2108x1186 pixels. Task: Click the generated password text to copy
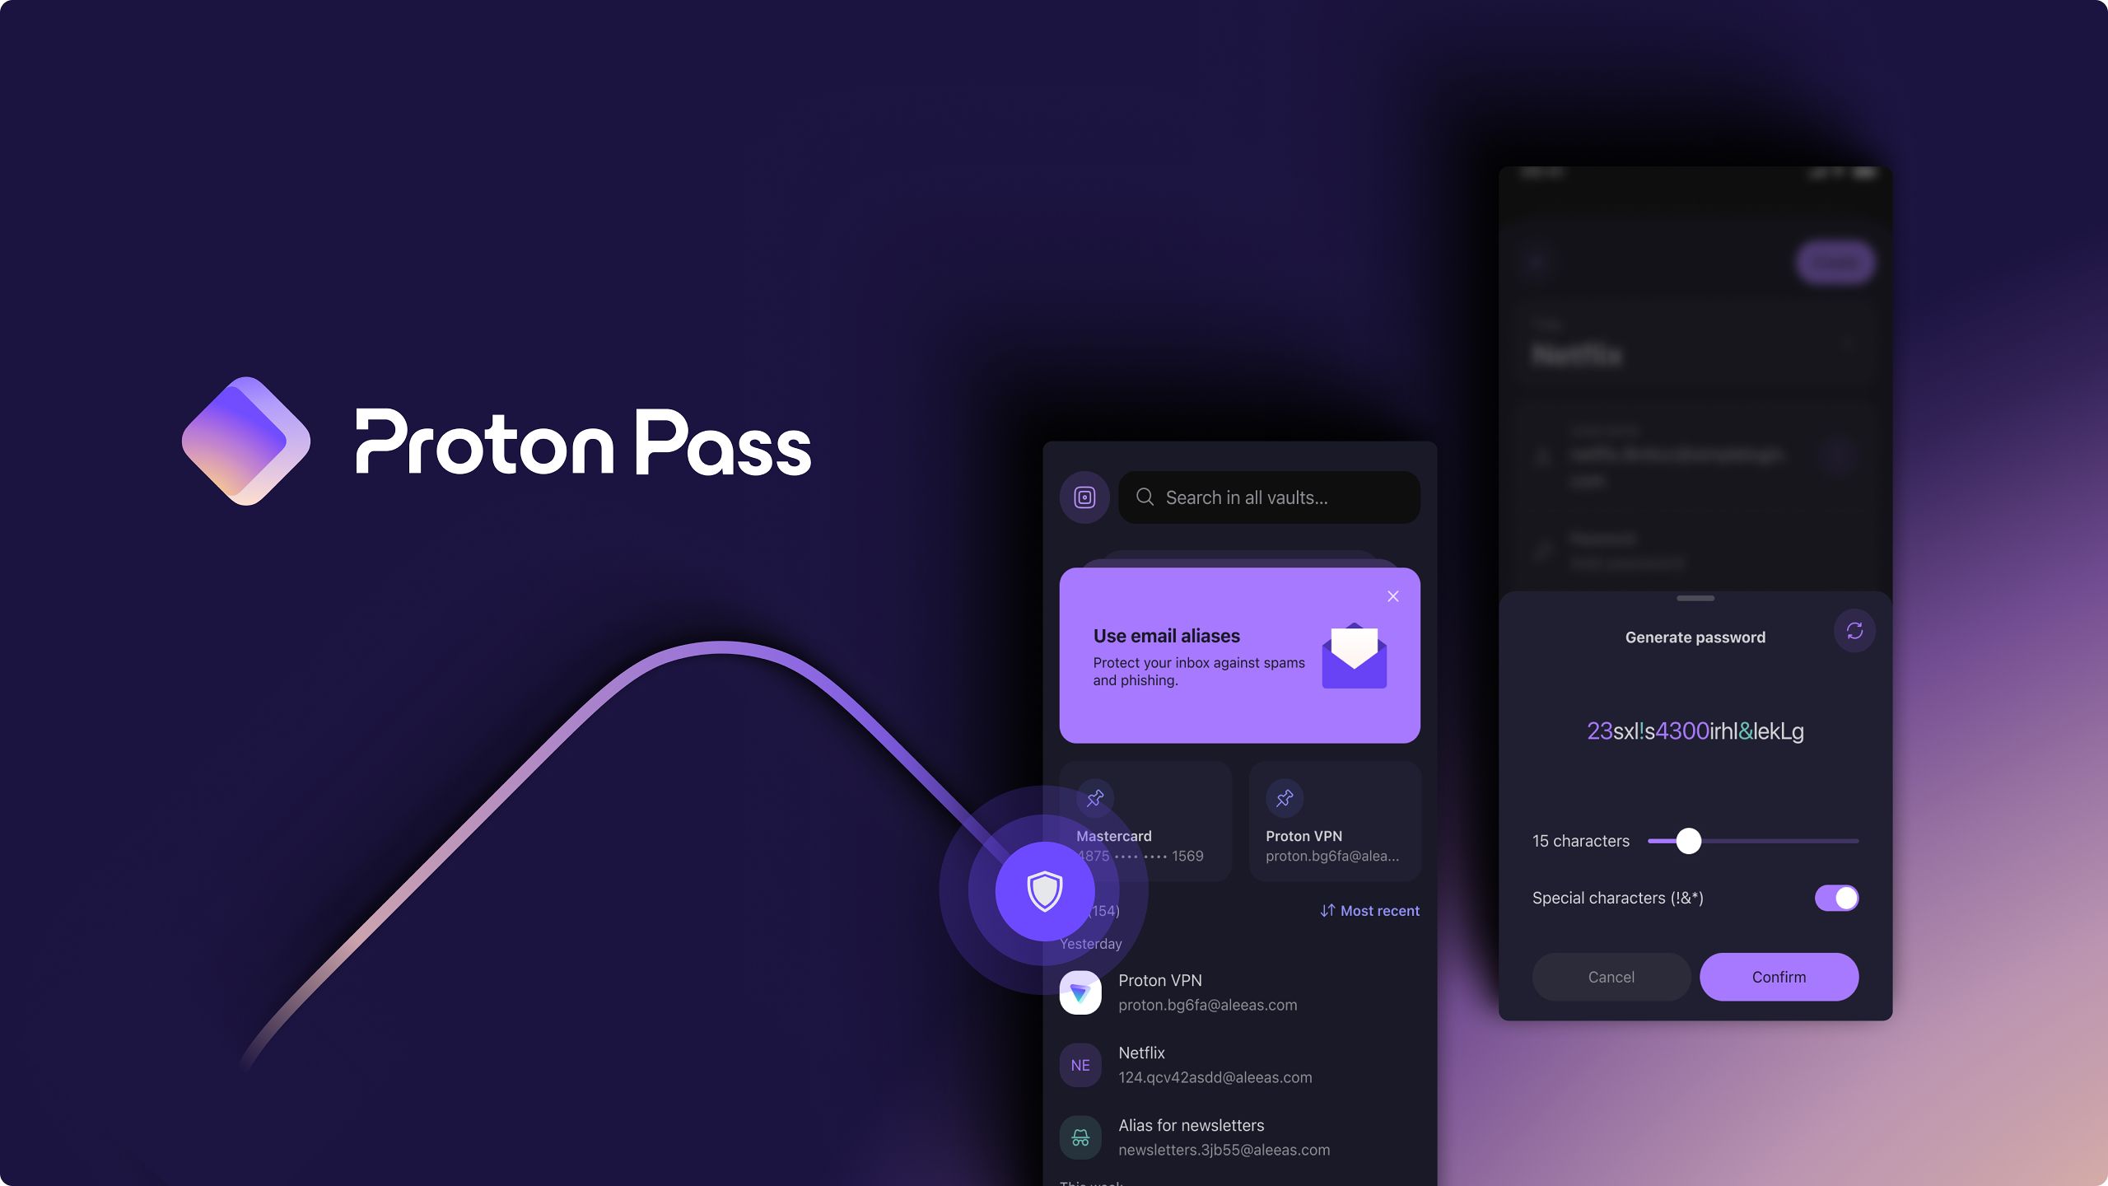click(x=1695, y=731)
